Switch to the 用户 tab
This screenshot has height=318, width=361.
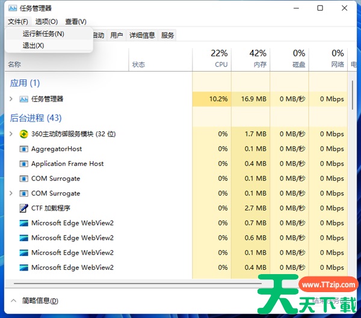tap(116, 35)
